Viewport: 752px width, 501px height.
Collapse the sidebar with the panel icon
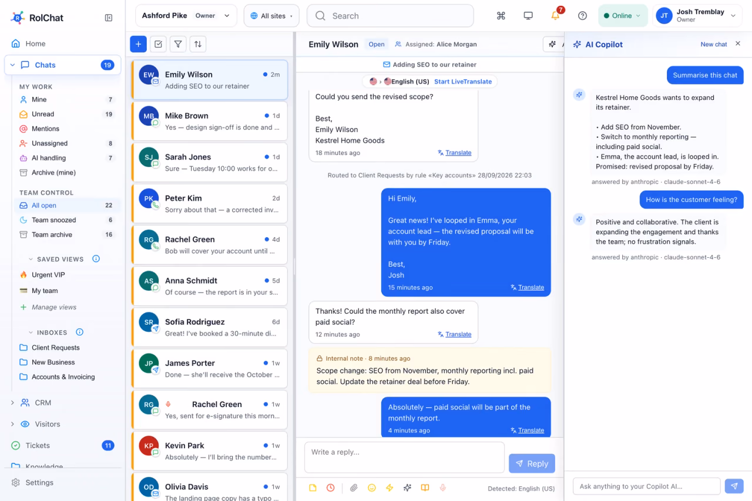109,18
